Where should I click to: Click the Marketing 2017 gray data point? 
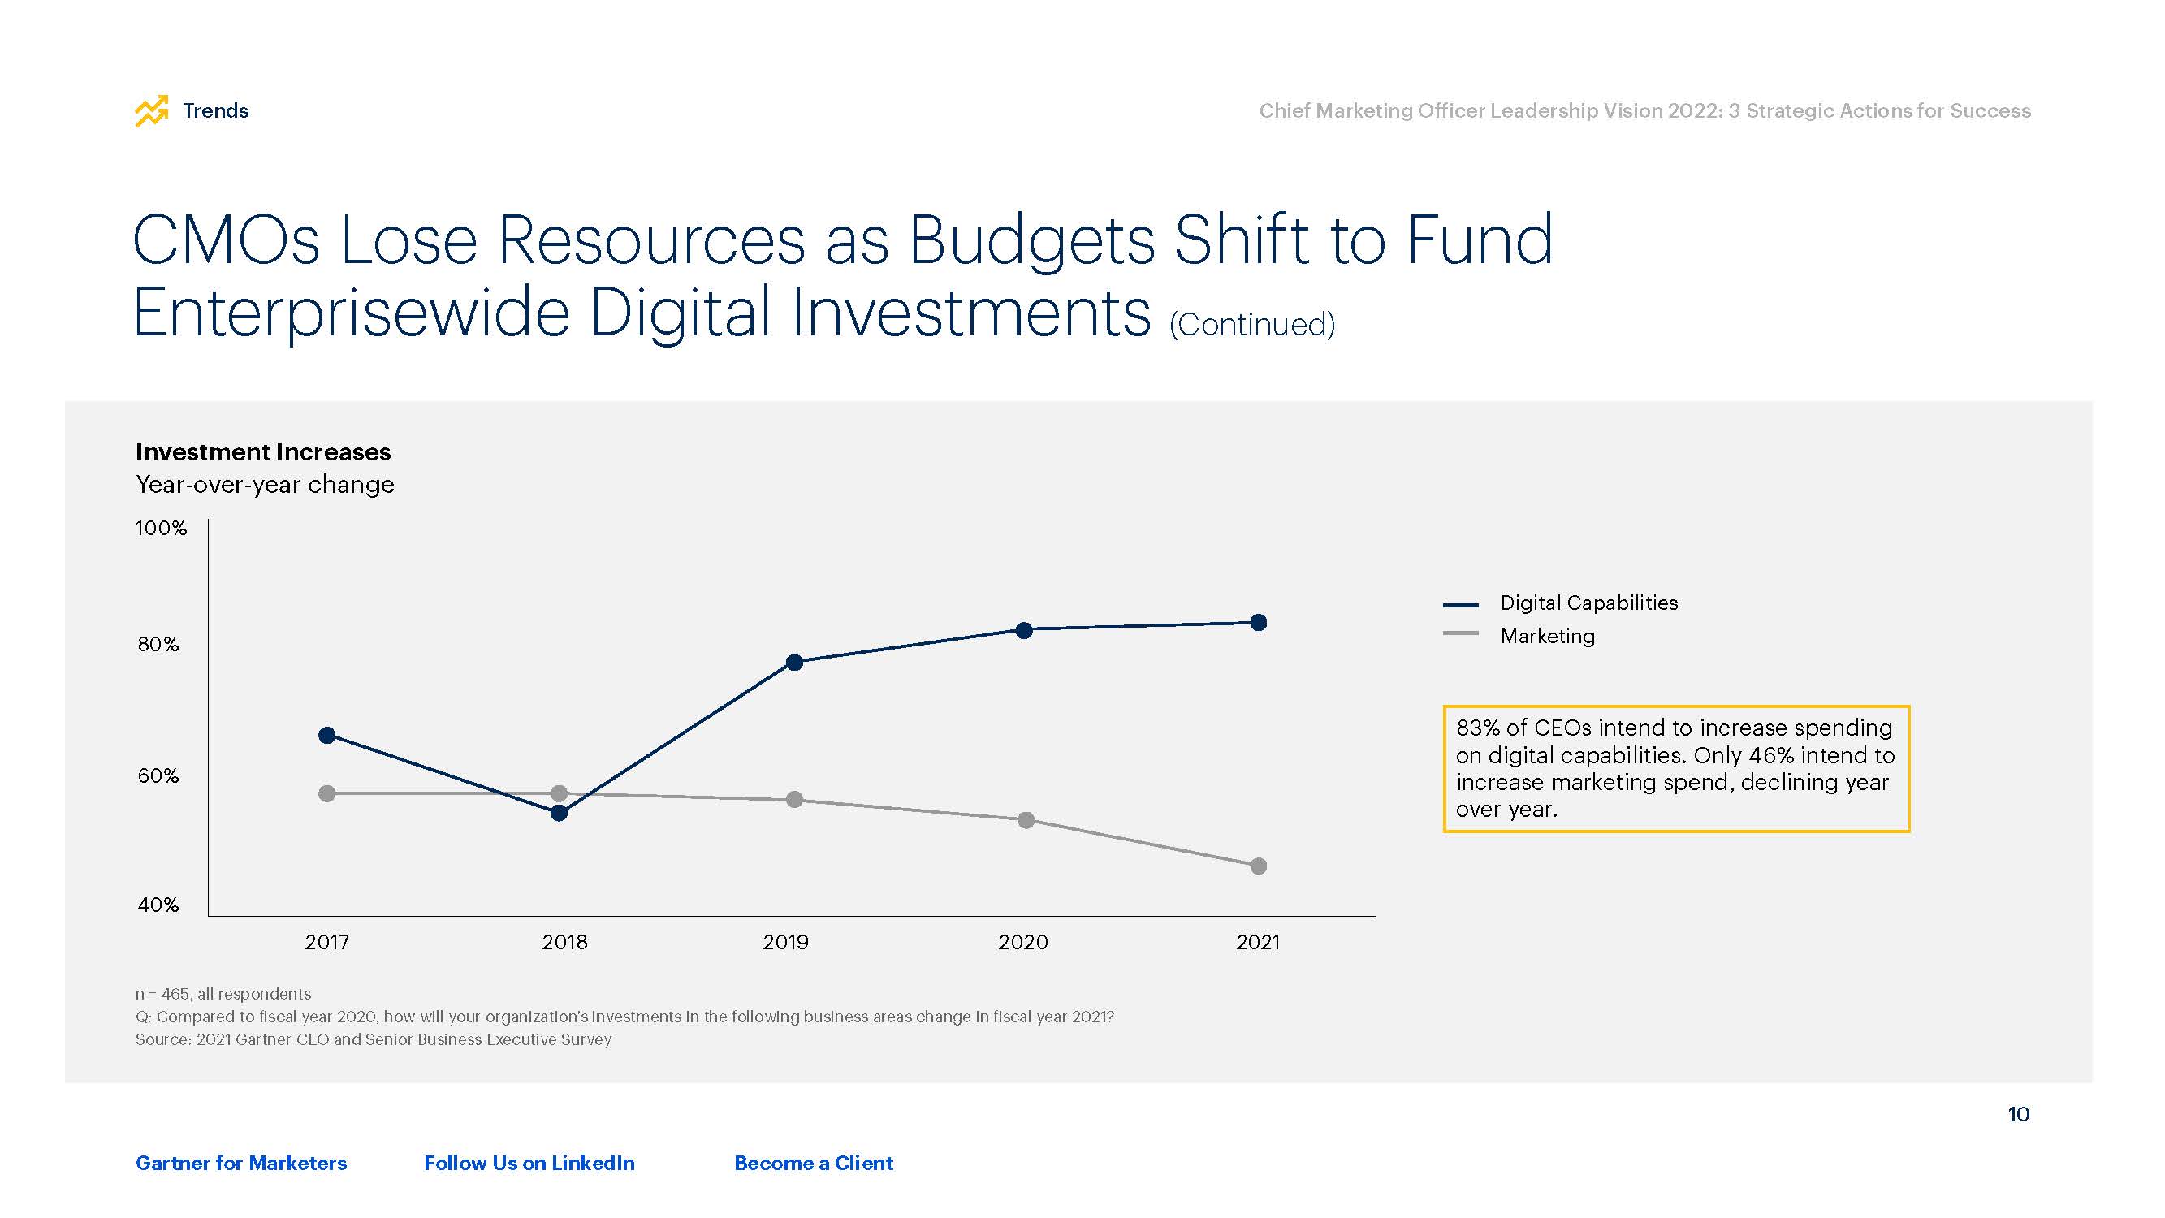click(327, 793)
